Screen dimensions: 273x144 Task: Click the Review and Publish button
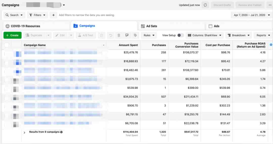tap(250, 5)
